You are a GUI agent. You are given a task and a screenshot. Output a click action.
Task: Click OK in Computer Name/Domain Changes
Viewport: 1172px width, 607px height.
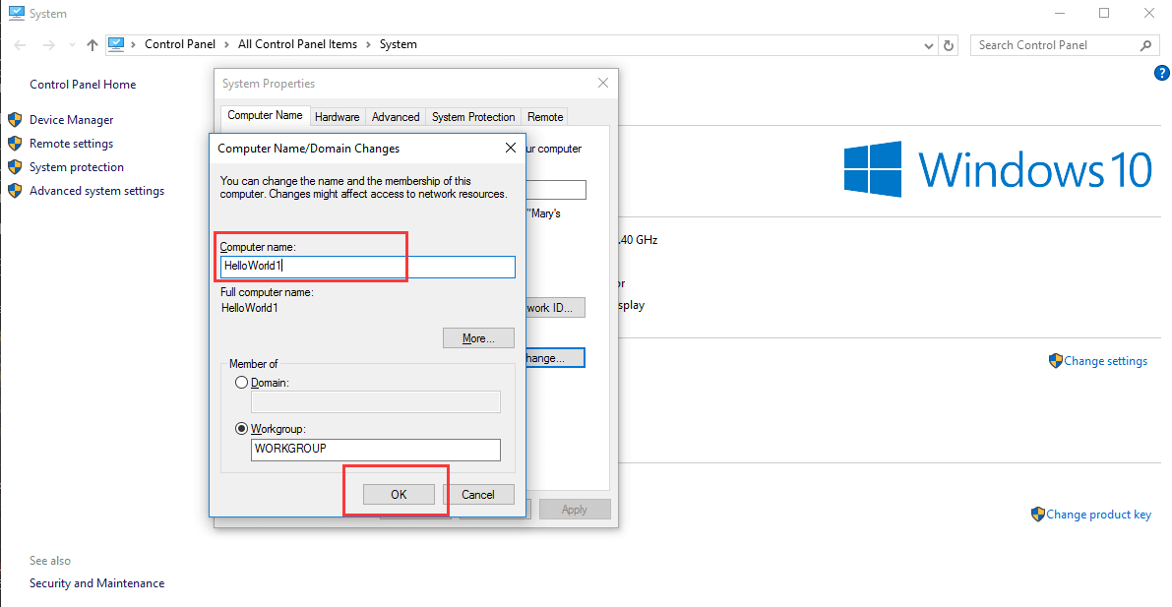(399, 494)
